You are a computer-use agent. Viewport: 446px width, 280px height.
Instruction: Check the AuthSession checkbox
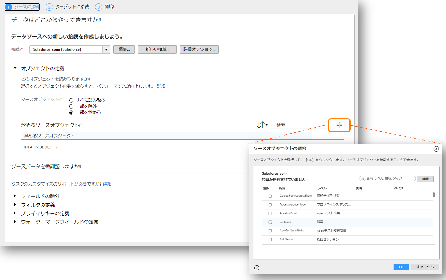270,240
